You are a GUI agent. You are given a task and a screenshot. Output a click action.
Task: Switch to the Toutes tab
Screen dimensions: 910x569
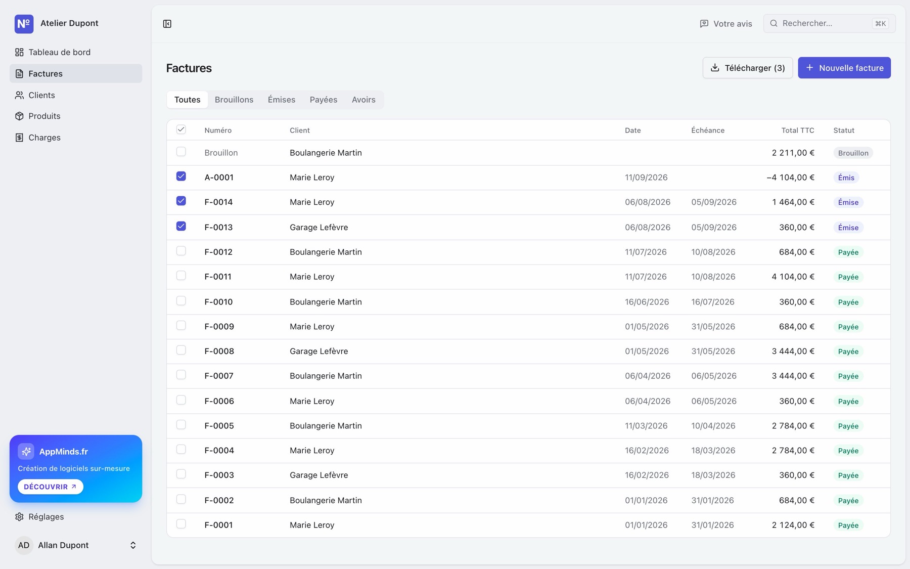point(188,100)
